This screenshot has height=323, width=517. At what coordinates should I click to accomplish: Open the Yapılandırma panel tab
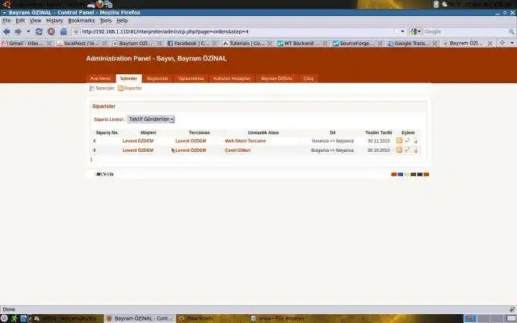point(191,78)
